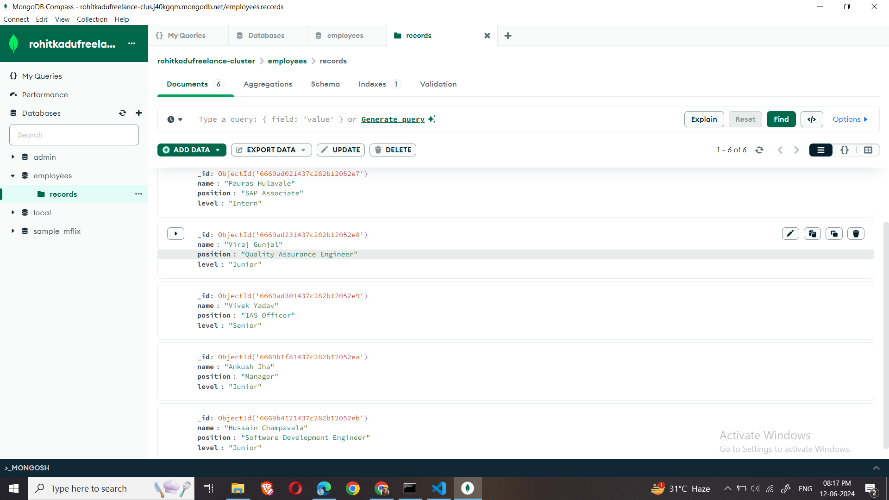
Task: Open the query history dropdown
Action: 175,119
